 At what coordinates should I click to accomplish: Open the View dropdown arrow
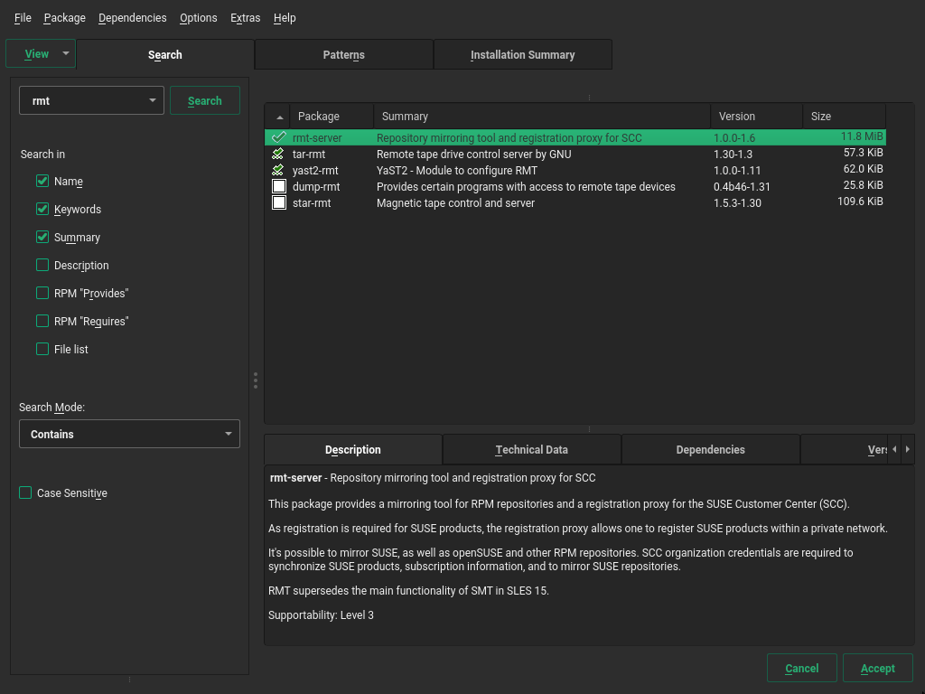tap(65, 54)
